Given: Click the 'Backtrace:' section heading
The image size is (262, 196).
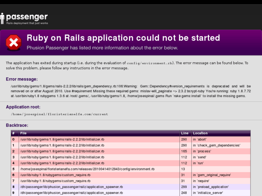Looking at the screenshot, I should coord(17,125).
